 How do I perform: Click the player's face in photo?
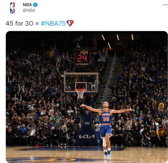click(x=106, y=105)
